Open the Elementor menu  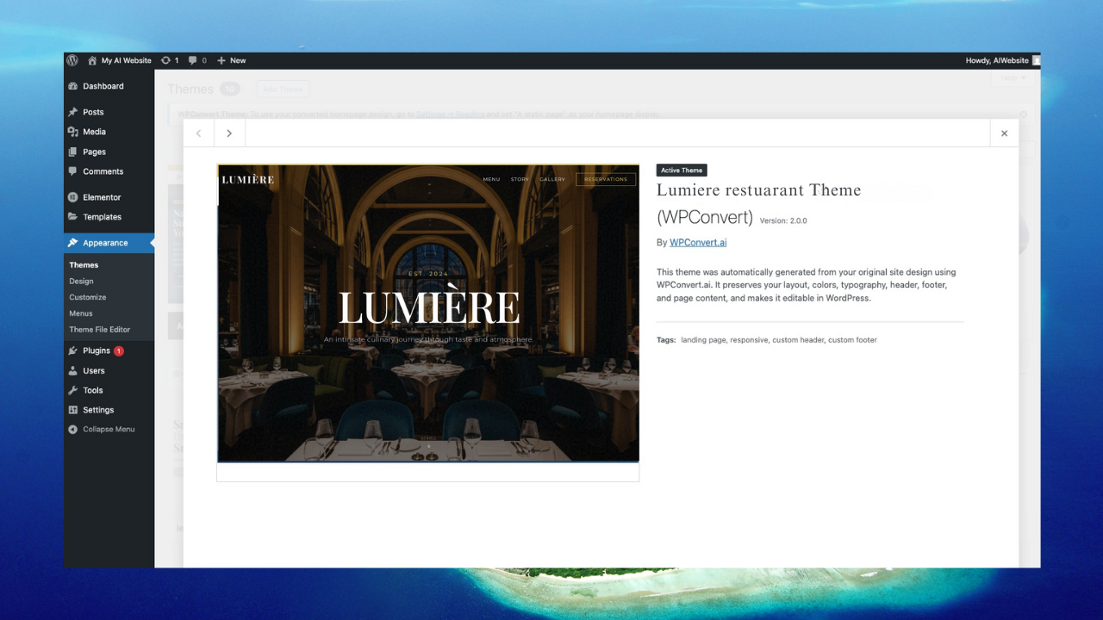[109, 197]
